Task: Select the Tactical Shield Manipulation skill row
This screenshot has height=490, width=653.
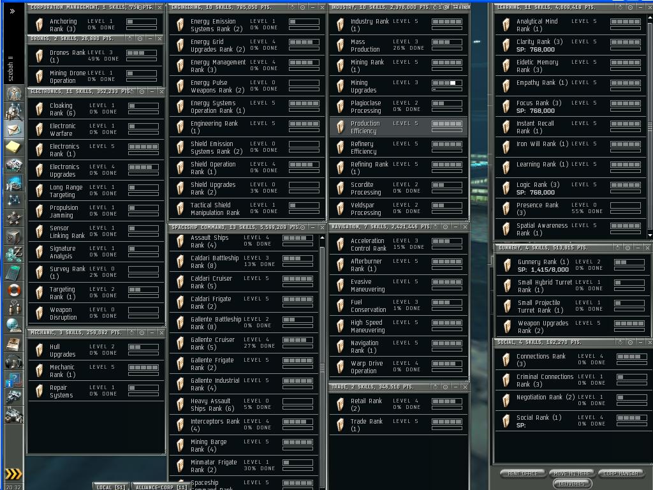Action: 247,209
